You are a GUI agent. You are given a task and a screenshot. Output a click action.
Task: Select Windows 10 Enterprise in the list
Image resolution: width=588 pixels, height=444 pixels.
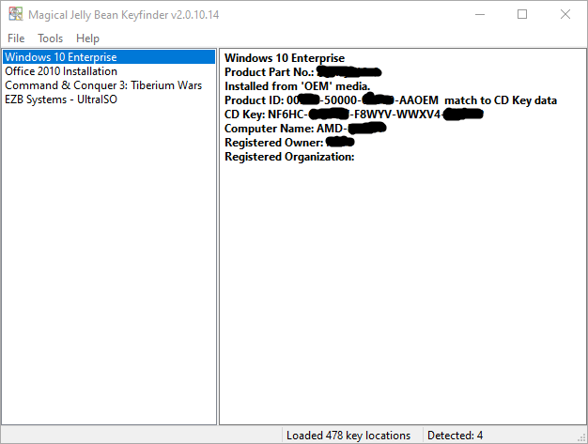click(109, 57)
